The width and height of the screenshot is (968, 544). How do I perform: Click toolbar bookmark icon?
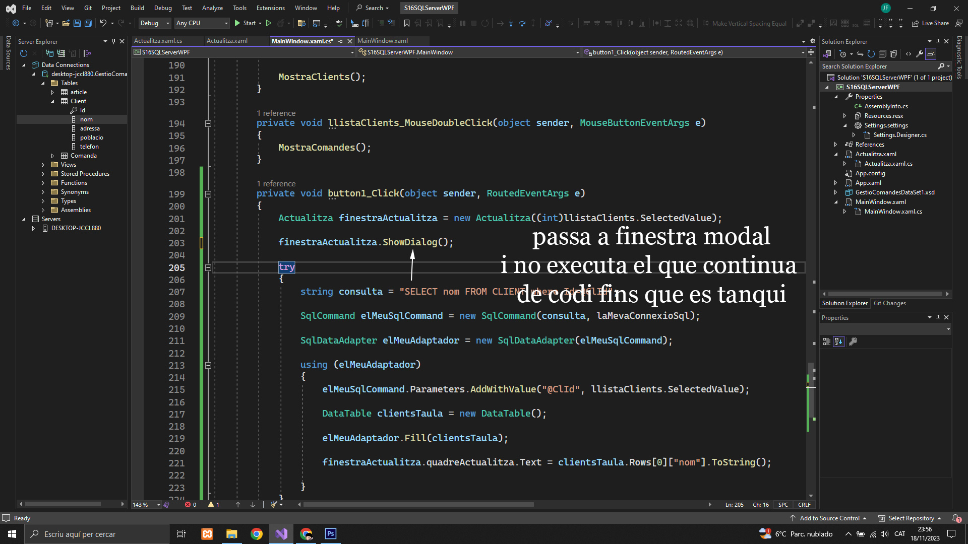pyautogui.click(x=406, y=23)
